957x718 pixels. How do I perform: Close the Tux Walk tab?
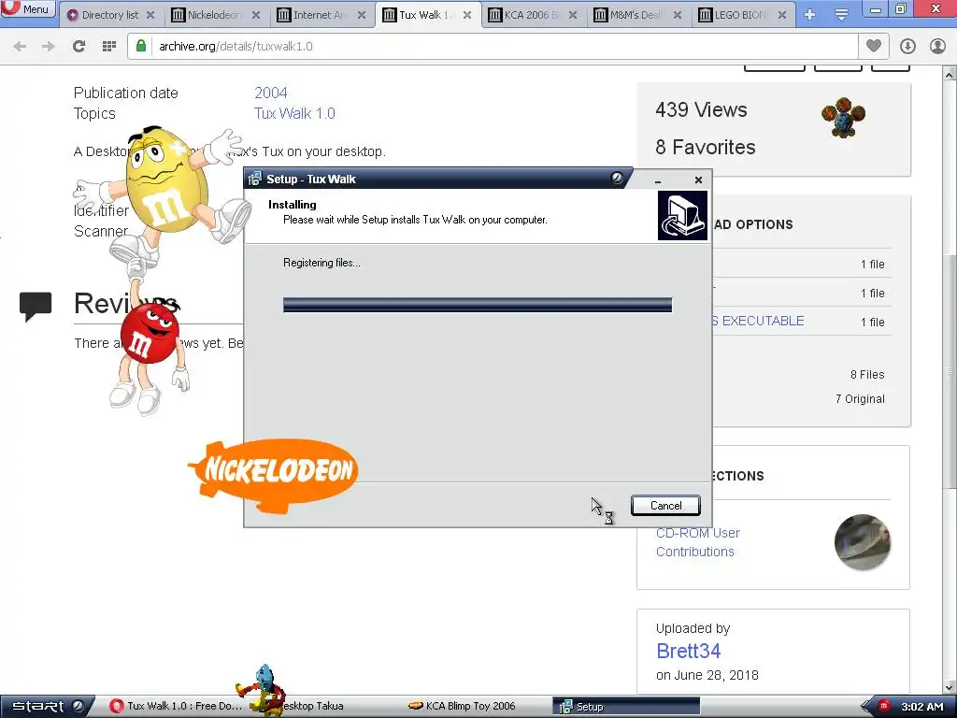[x=467, y=15]
